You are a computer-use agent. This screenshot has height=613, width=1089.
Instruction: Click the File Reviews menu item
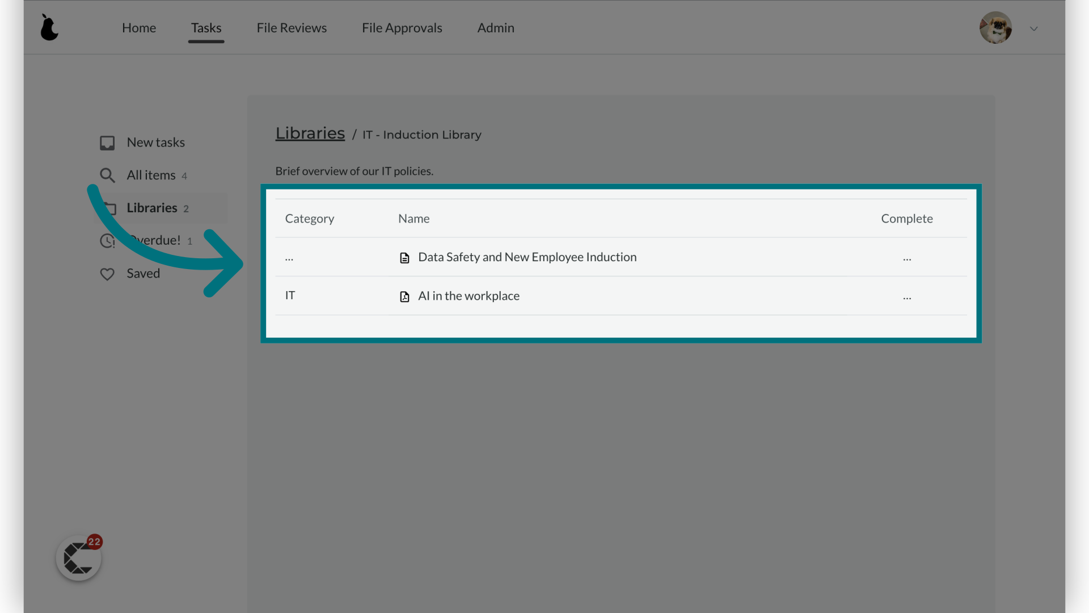[x=291, y=28]
